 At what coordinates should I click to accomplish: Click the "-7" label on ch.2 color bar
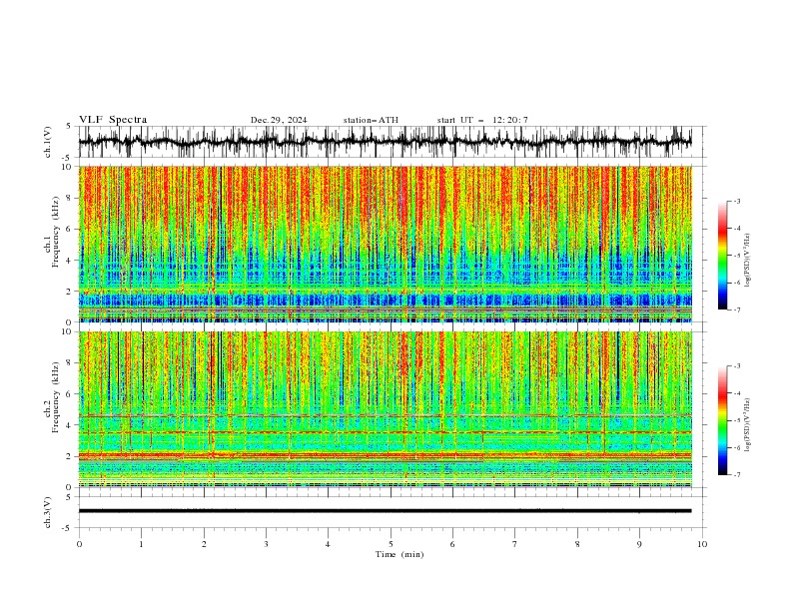click(736, 475)
